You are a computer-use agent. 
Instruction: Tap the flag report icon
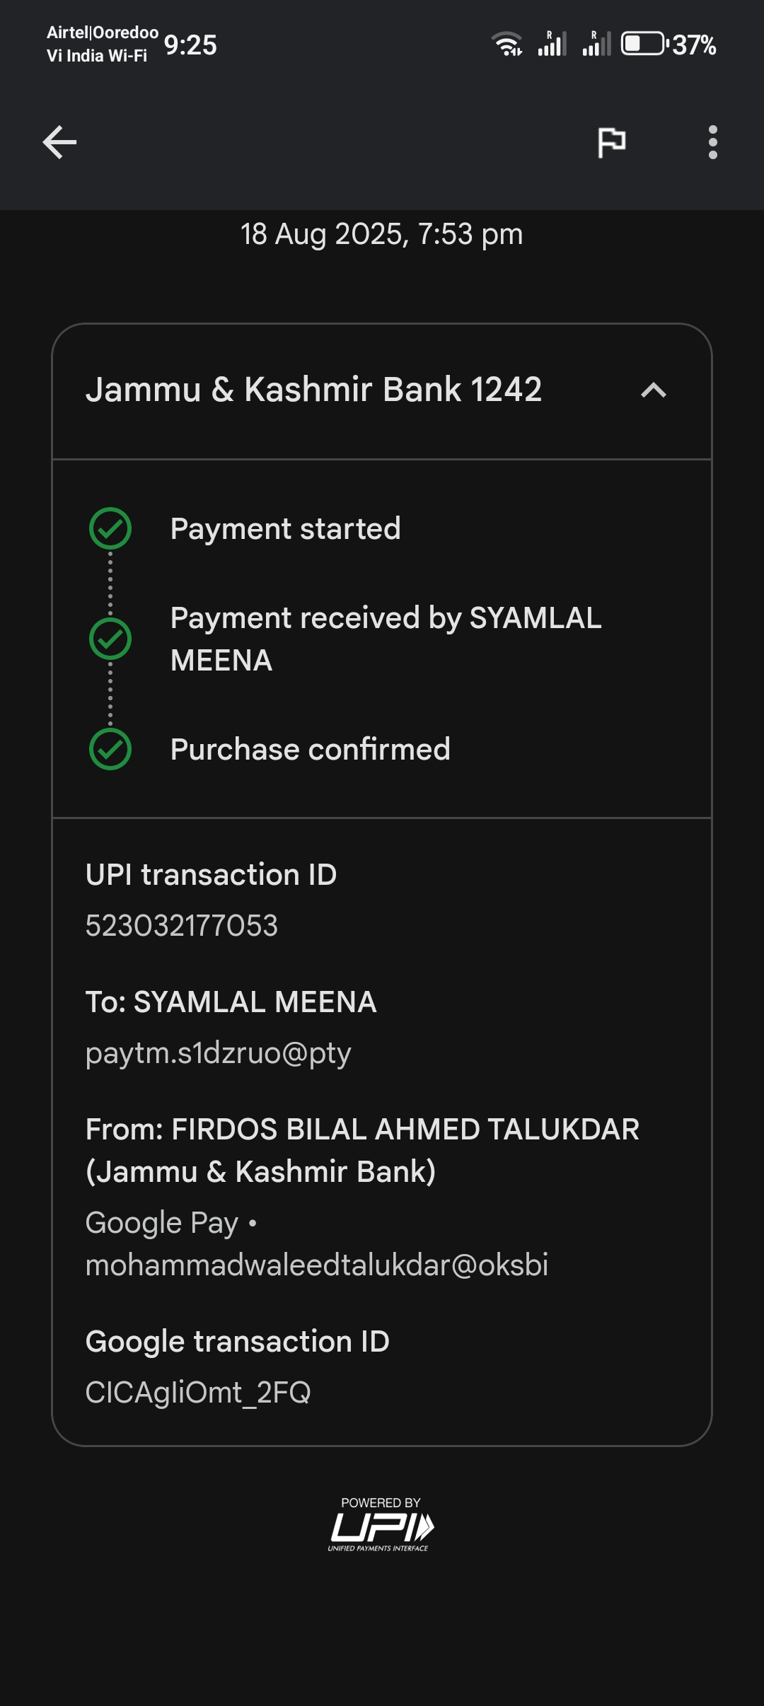[611, 142]
